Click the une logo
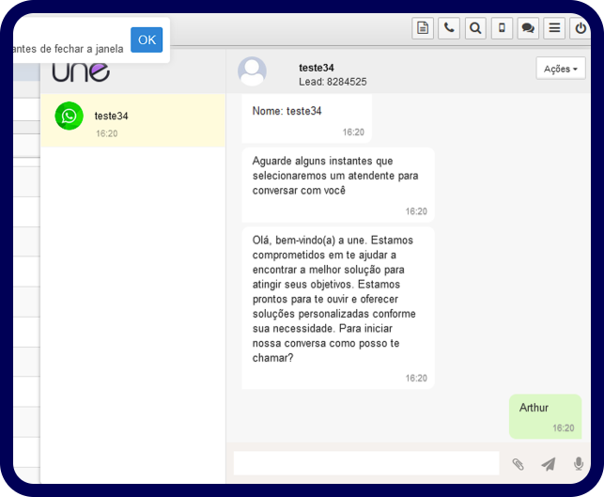The image size is (604, 497). click(x=81, y=70)
